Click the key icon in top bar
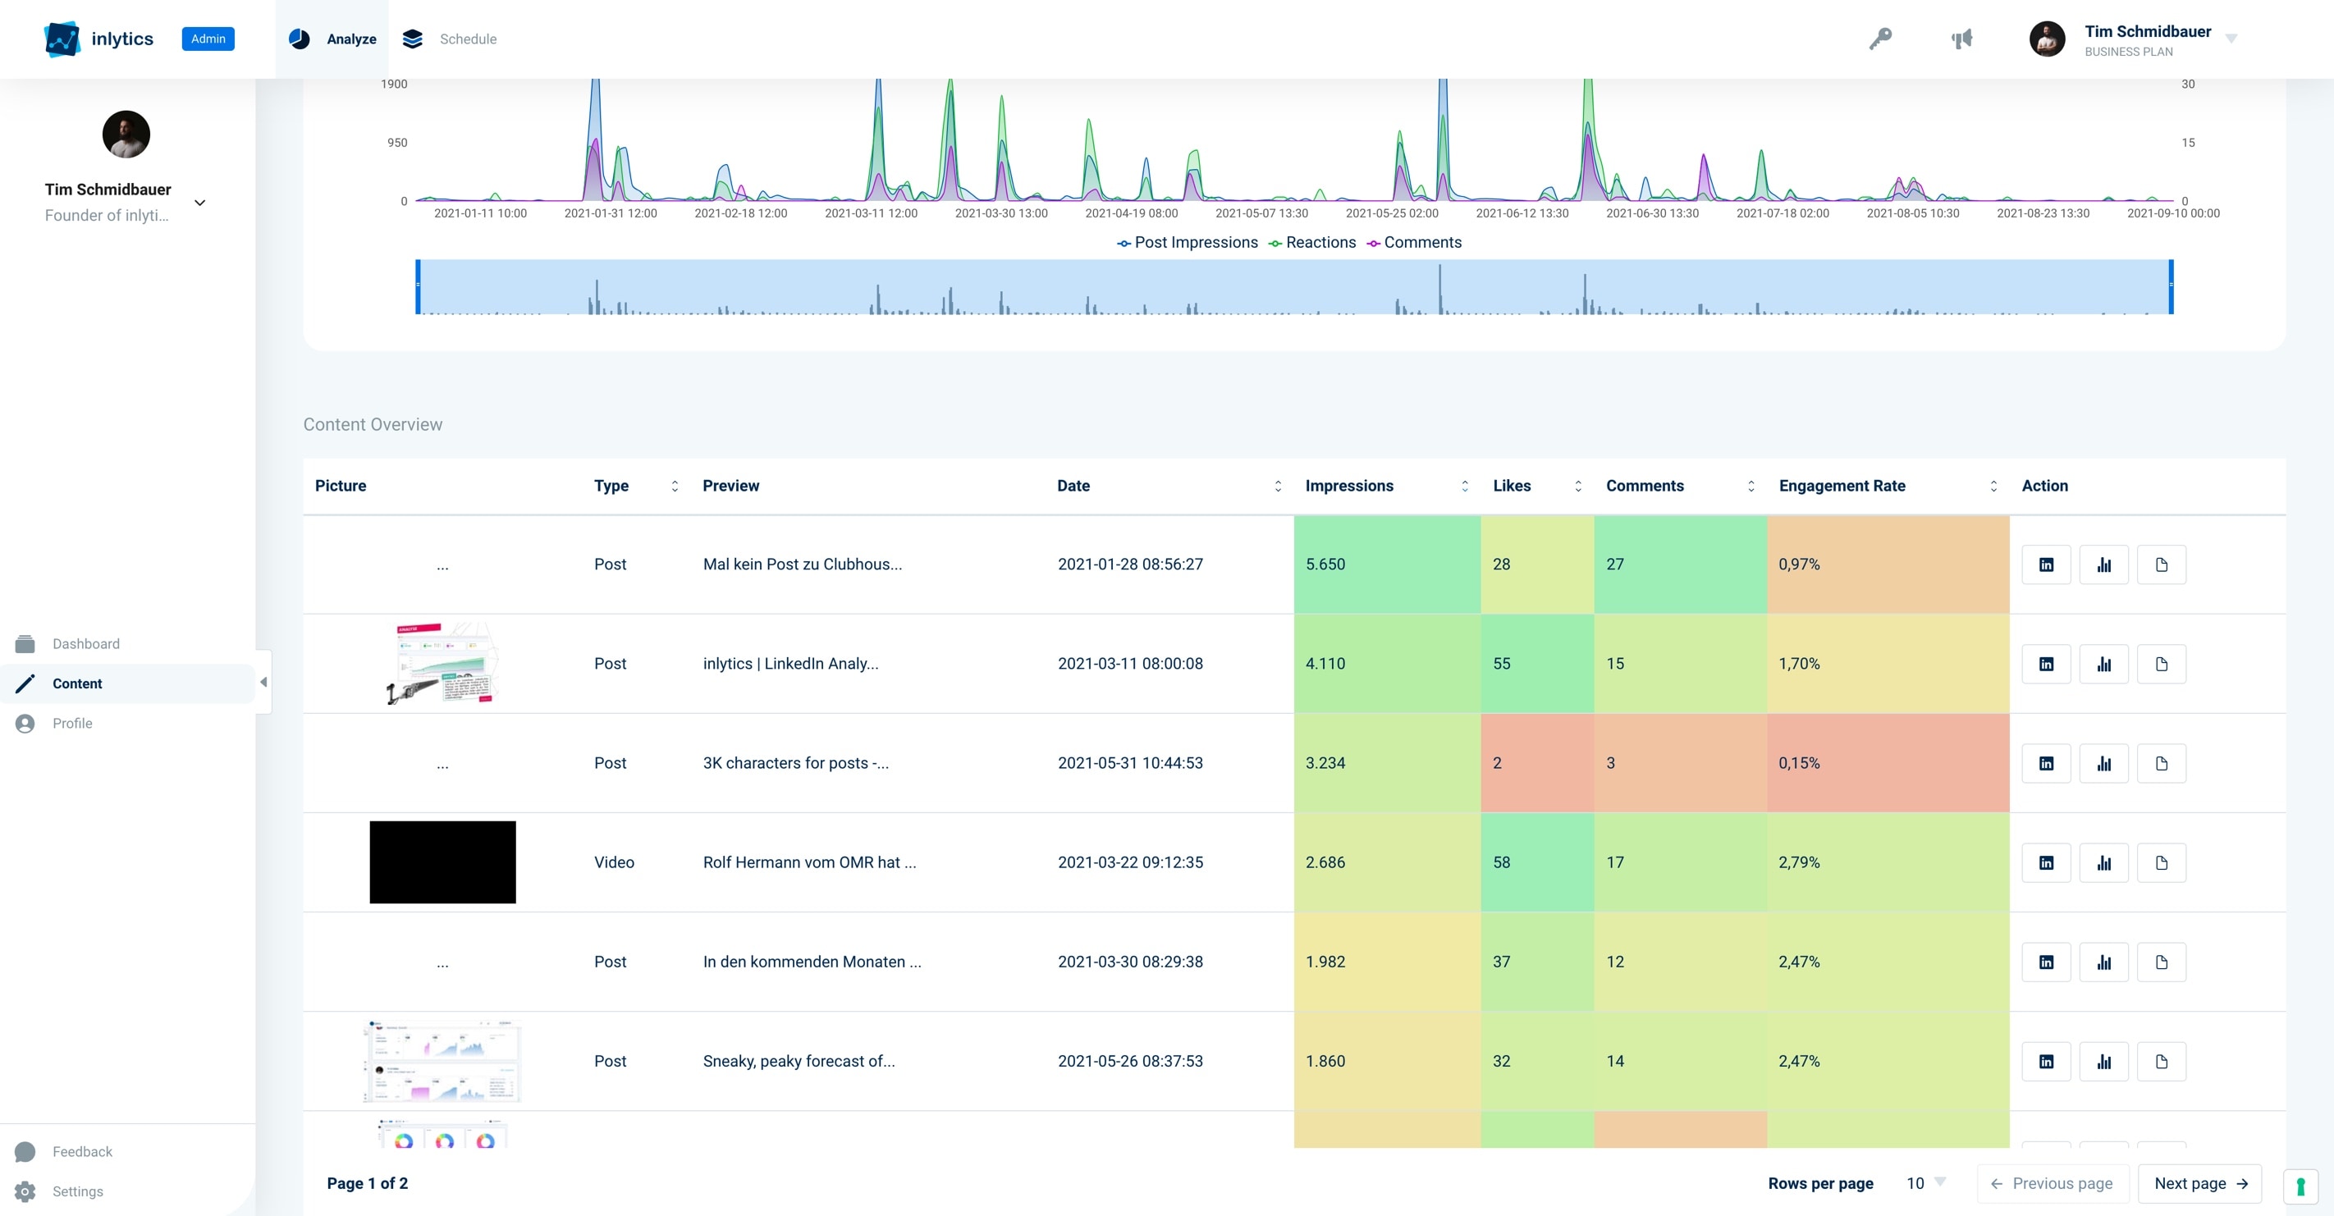This screenshot has height=1216, width=2334. point(1880,39)
